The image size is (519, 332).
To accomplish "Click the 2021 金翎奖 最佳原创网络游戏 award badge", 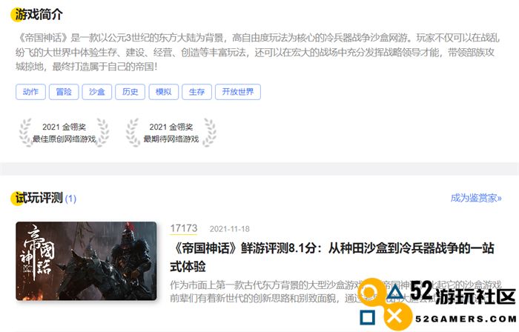I will point(64,133).
